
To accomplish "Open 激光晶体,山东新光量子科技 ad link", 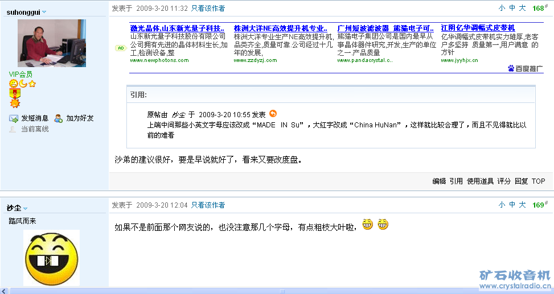I will 178,28.
